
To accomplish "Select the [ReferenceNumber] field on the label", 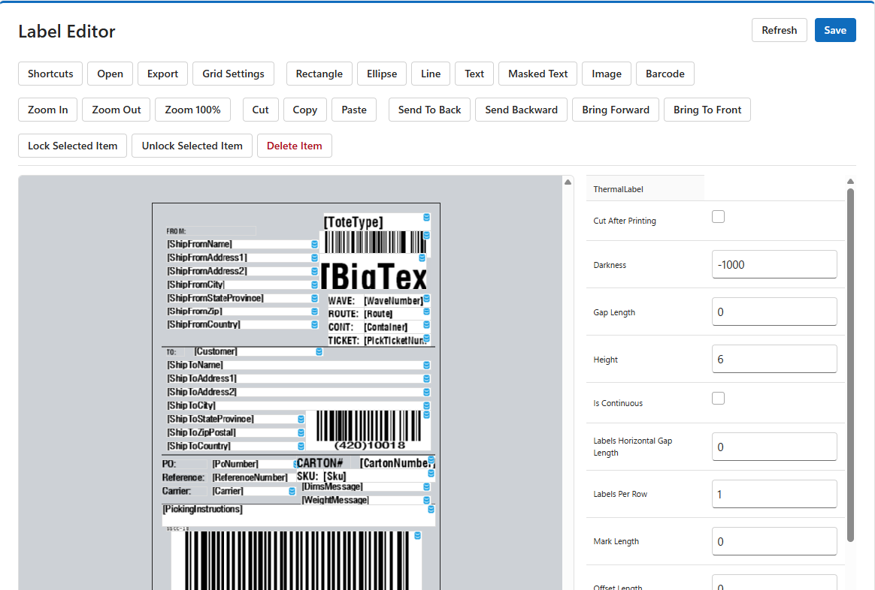I will point(250,477).
